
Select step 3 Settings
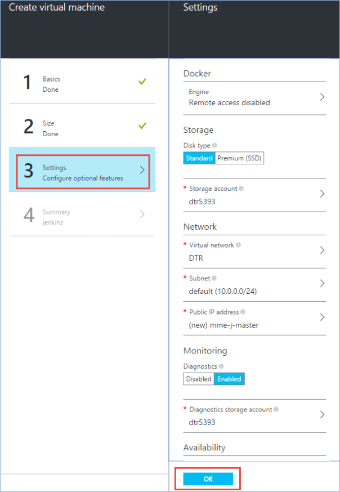pyautogui.click(x=83, y=172)
